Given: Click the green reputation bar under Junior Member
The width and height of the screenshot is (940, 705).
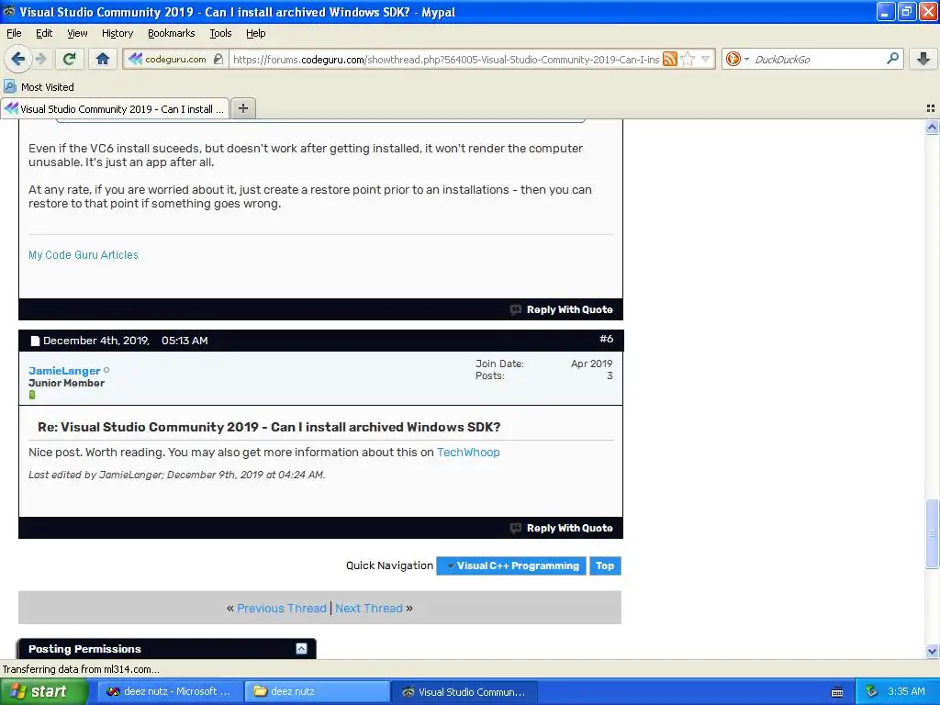Looking at the screenshot, I should coord(32,395).
